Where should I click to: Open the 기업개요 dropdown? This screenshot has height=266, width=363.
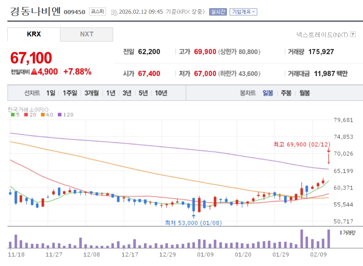click(243, 12)
